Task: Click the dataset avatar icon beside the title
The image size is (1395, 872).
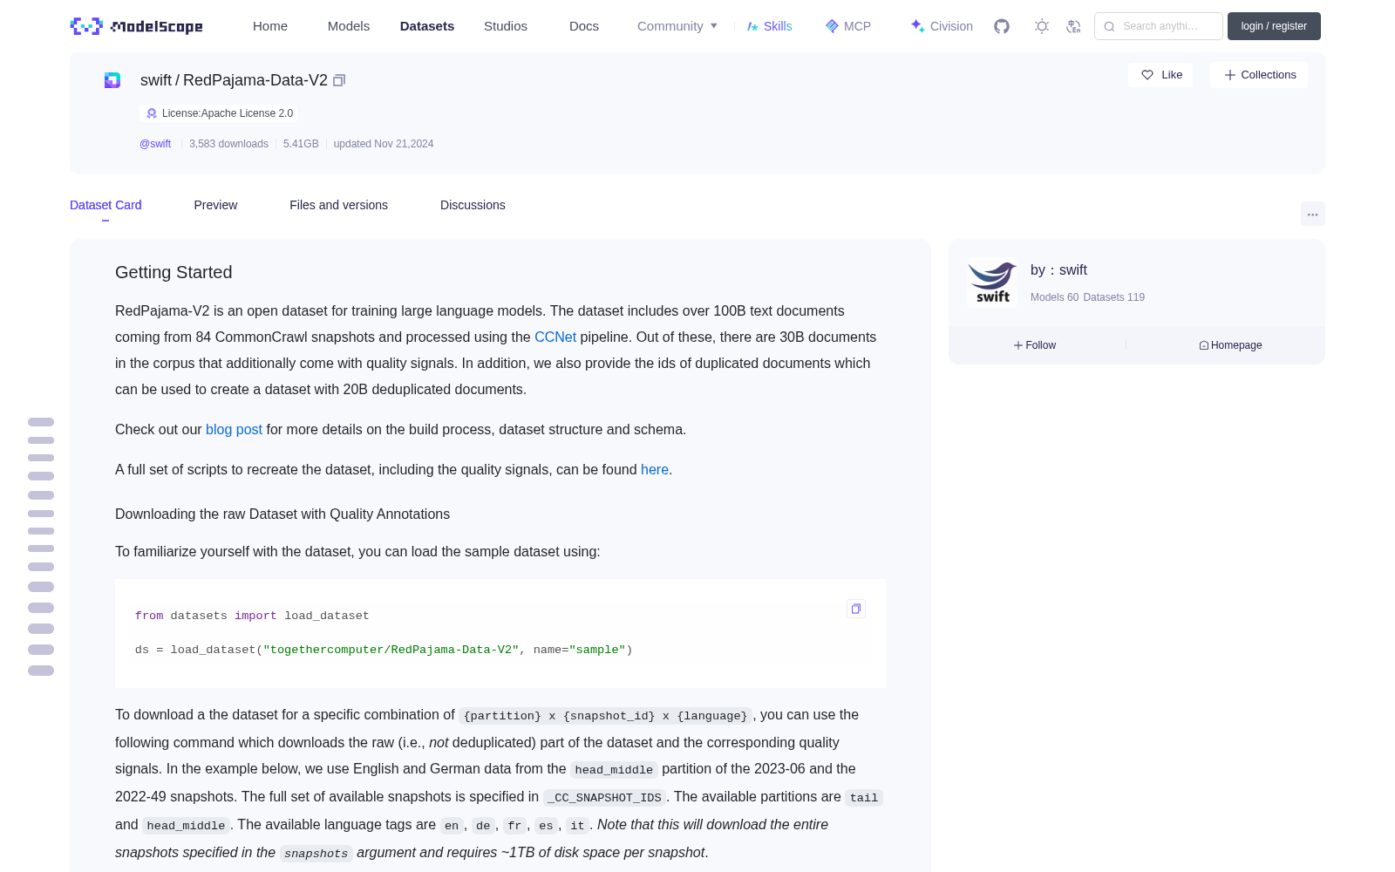Action: coord(112,80)
